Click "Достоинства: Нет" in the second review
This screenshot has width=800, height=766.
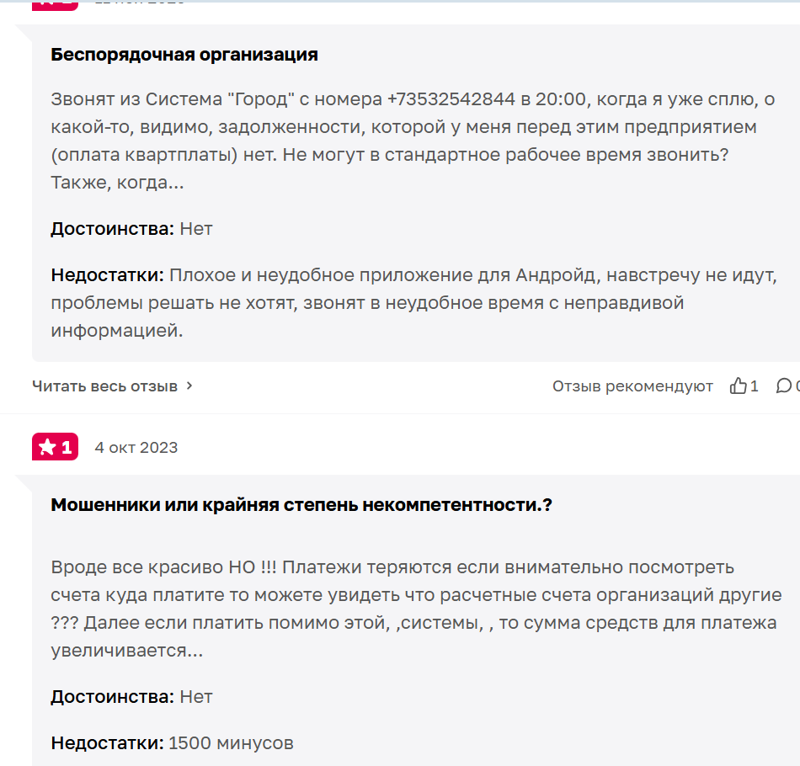click(x=131, y=697)
